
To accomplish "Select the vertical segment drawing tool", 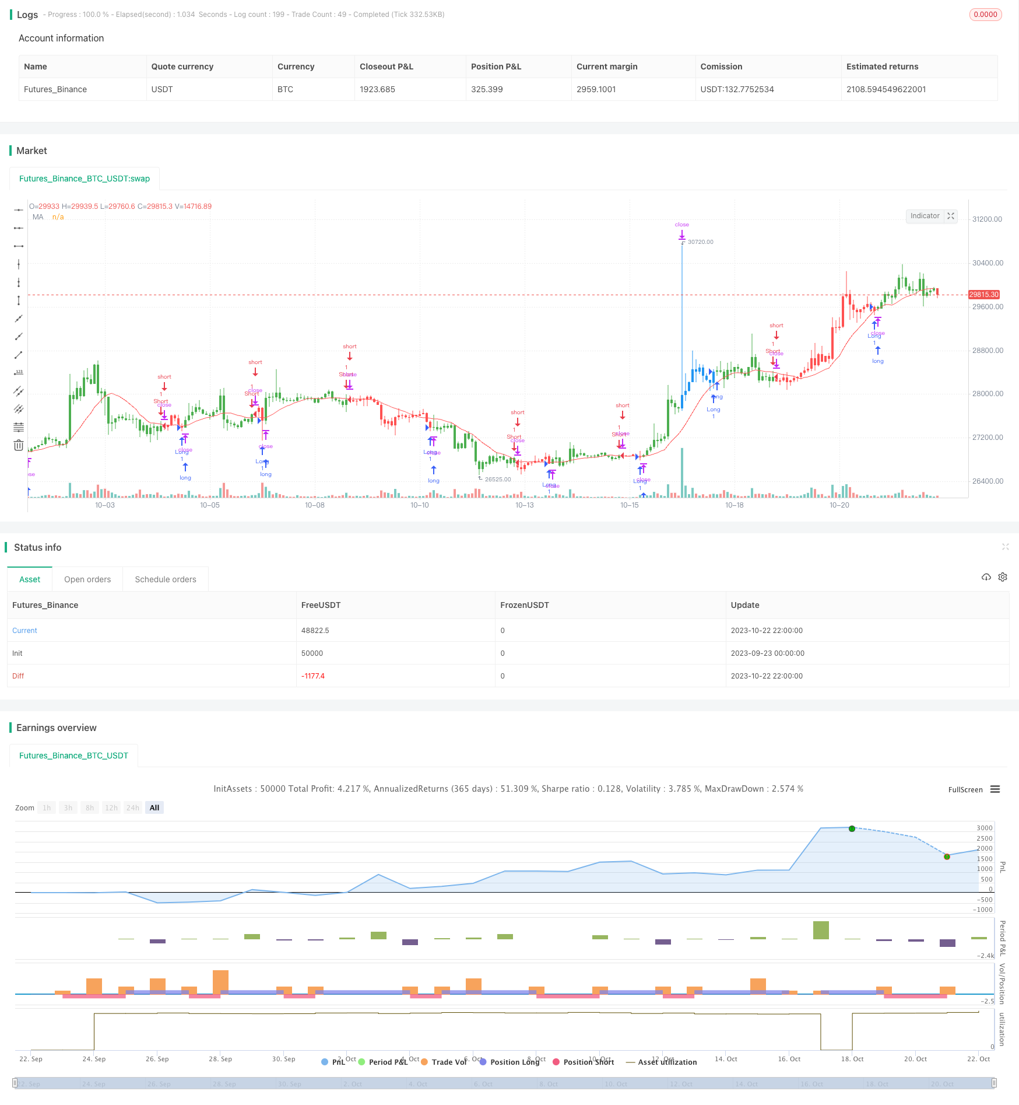I will click(x=19, y=300).
